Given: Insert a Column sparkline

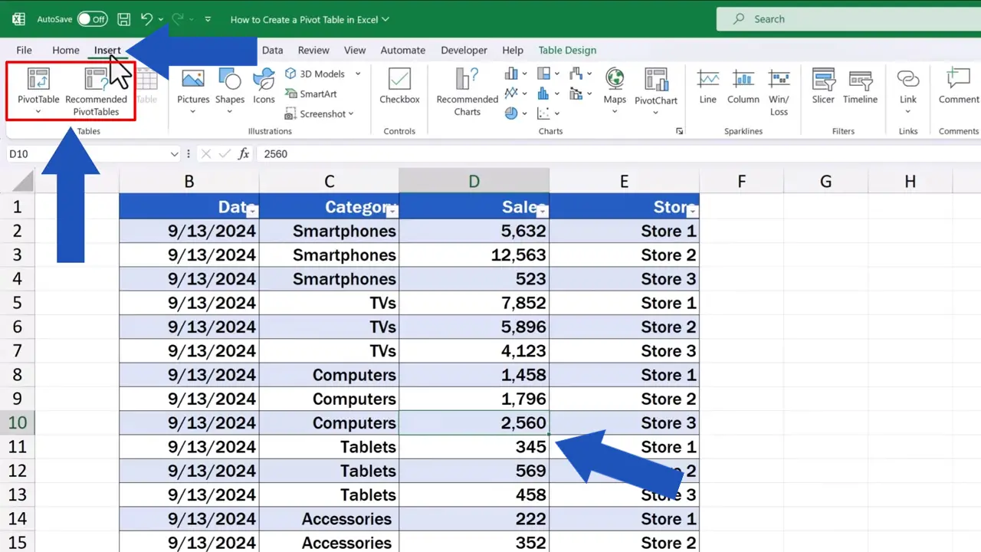Looking at the screenshot, I should [743, 87].
